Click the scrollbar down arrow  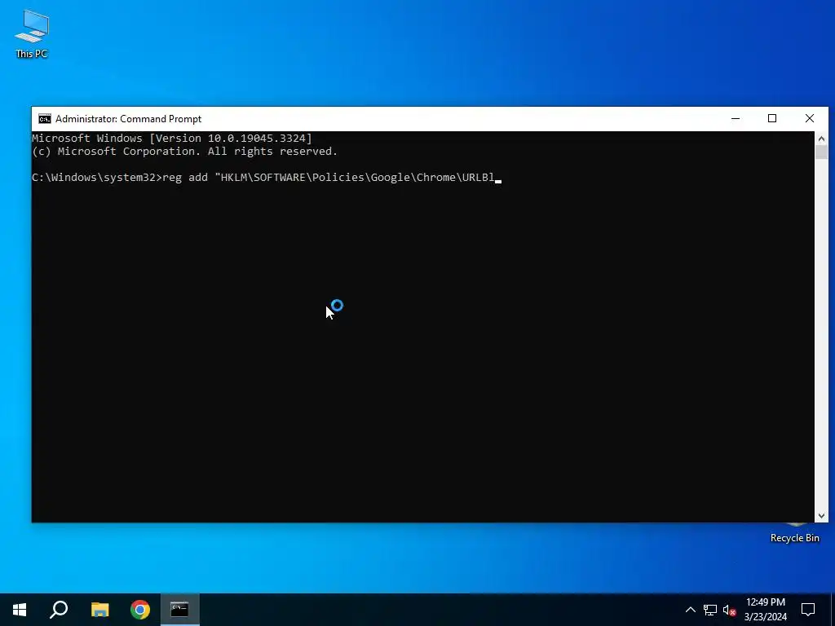821,515
